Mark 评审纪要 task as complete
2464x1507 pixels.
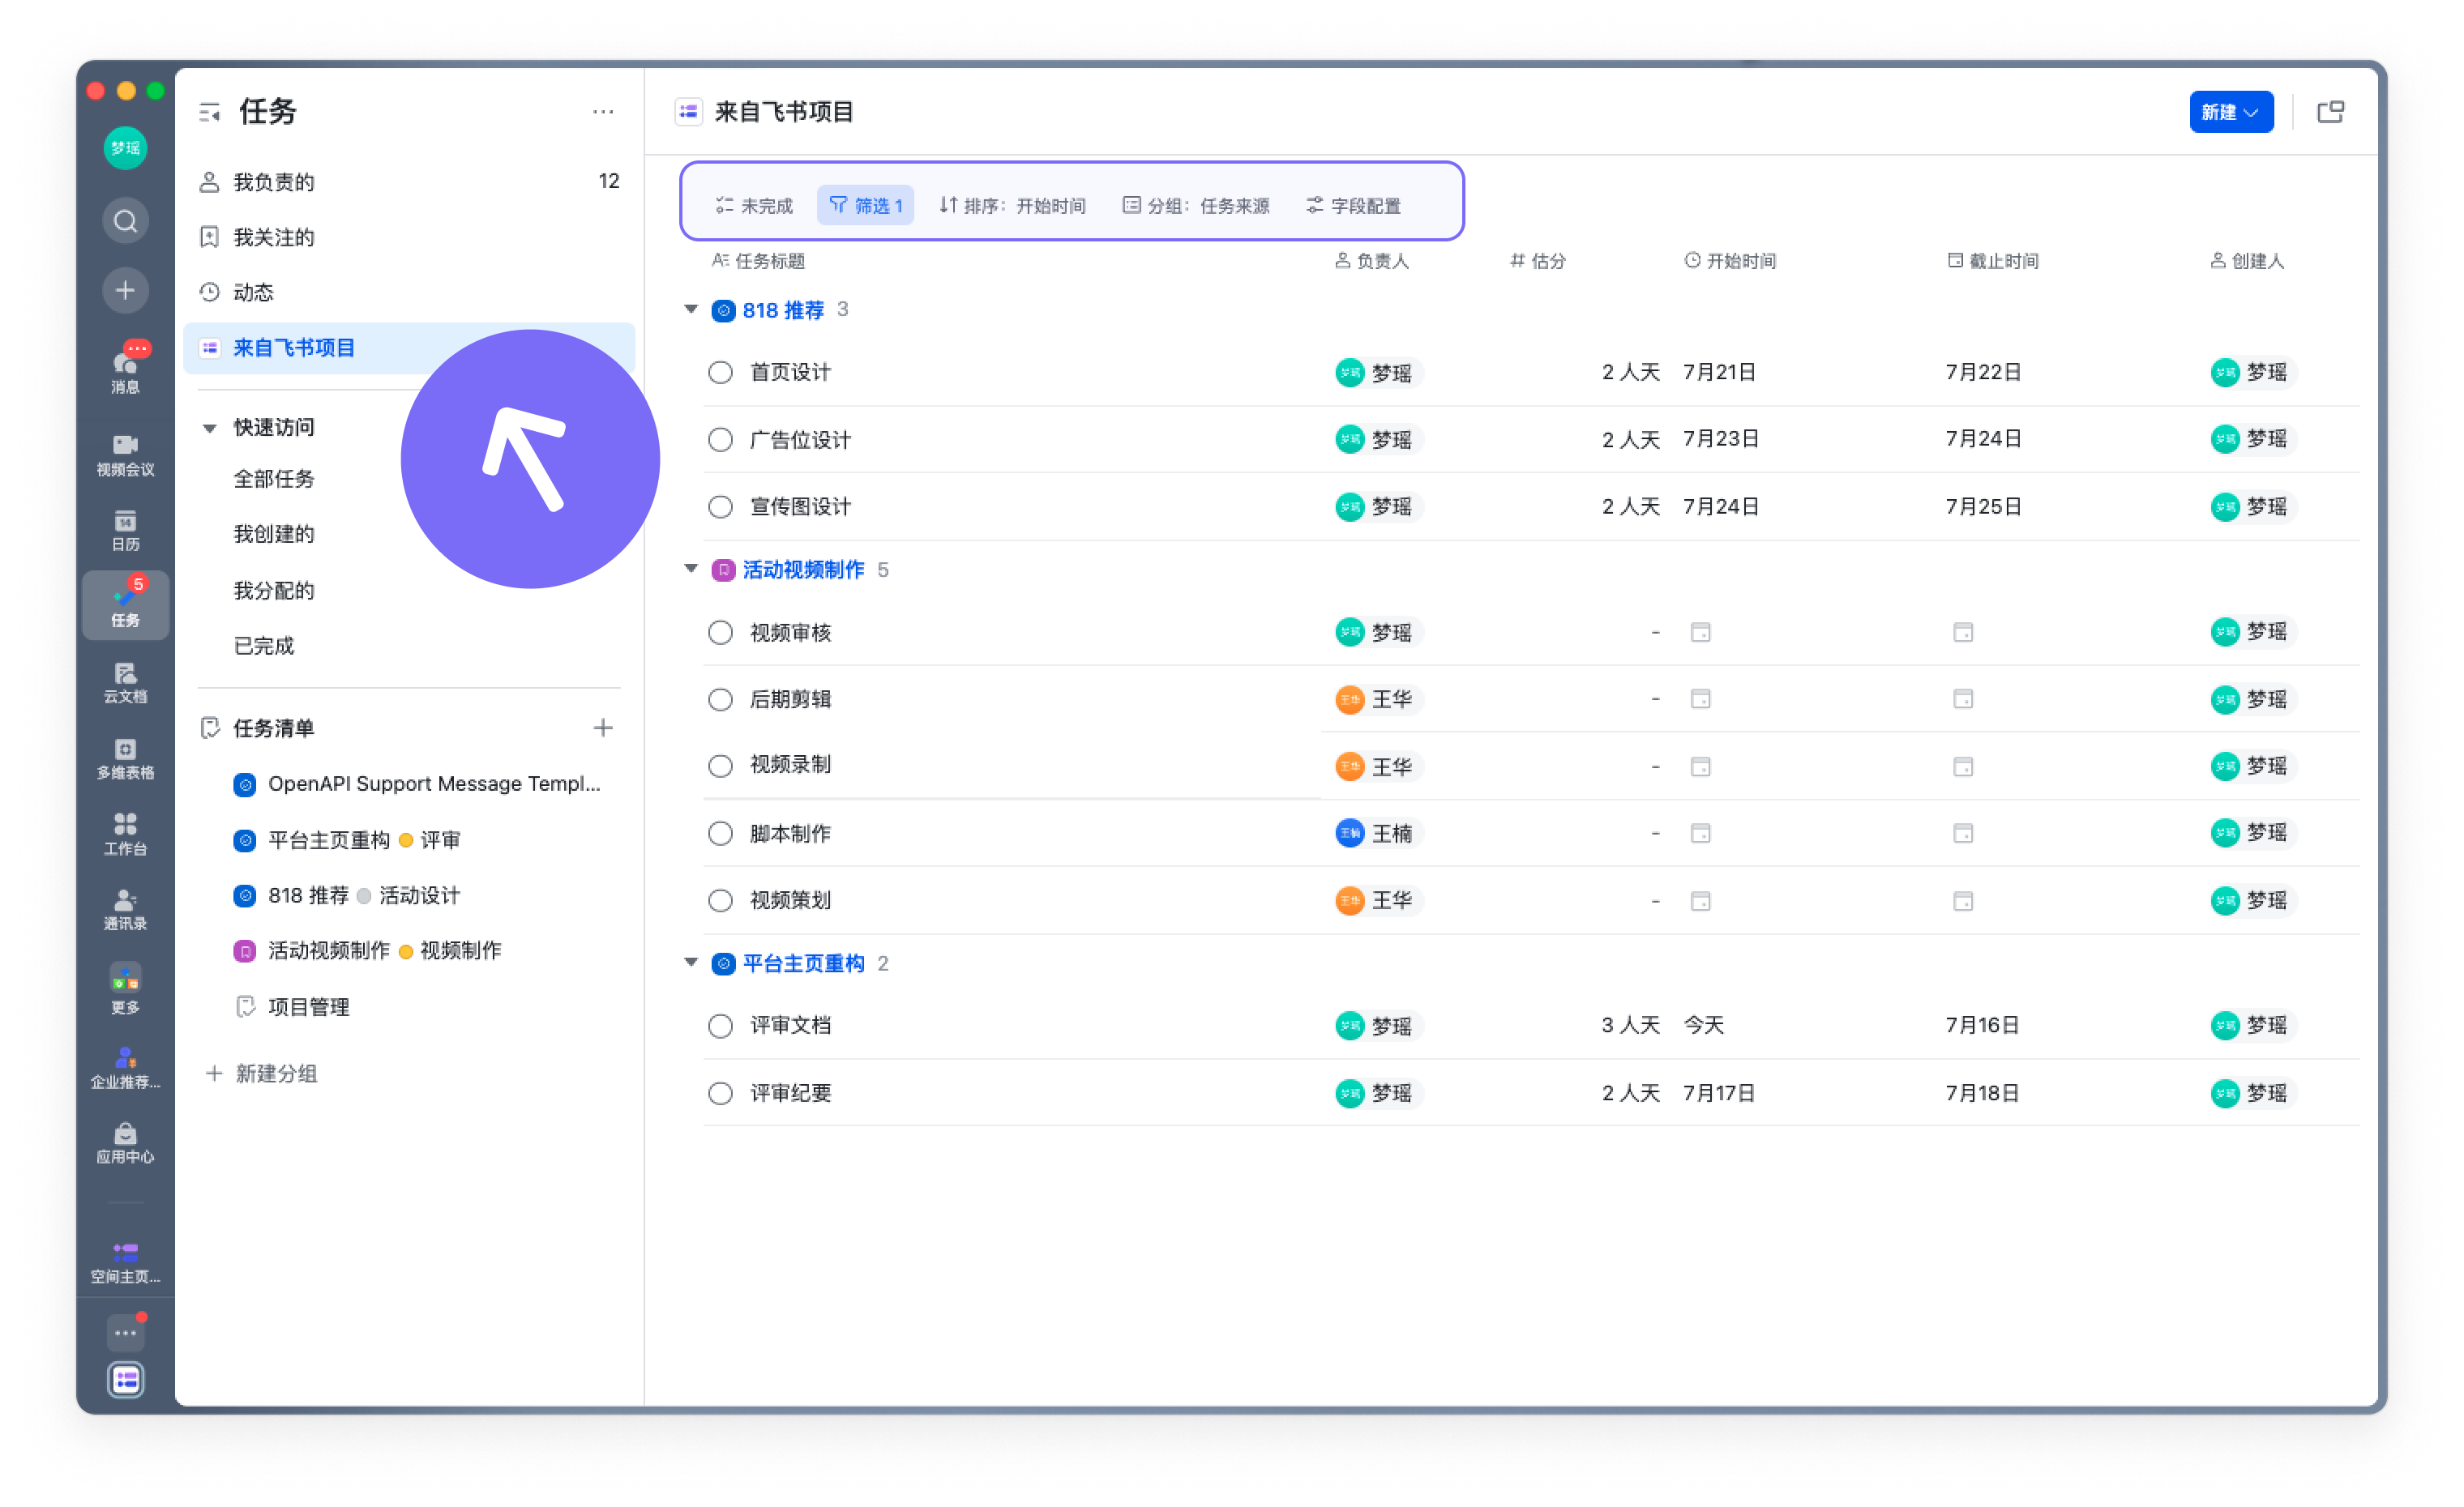tap(720, 1092)
